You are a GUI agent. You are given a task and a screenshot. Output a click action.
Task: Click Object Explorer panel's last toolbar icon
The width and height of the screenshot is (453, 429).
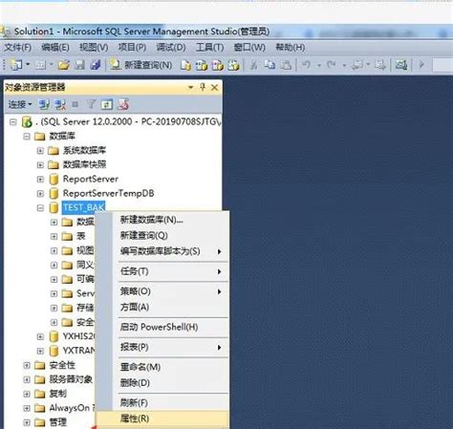[123, 104]
